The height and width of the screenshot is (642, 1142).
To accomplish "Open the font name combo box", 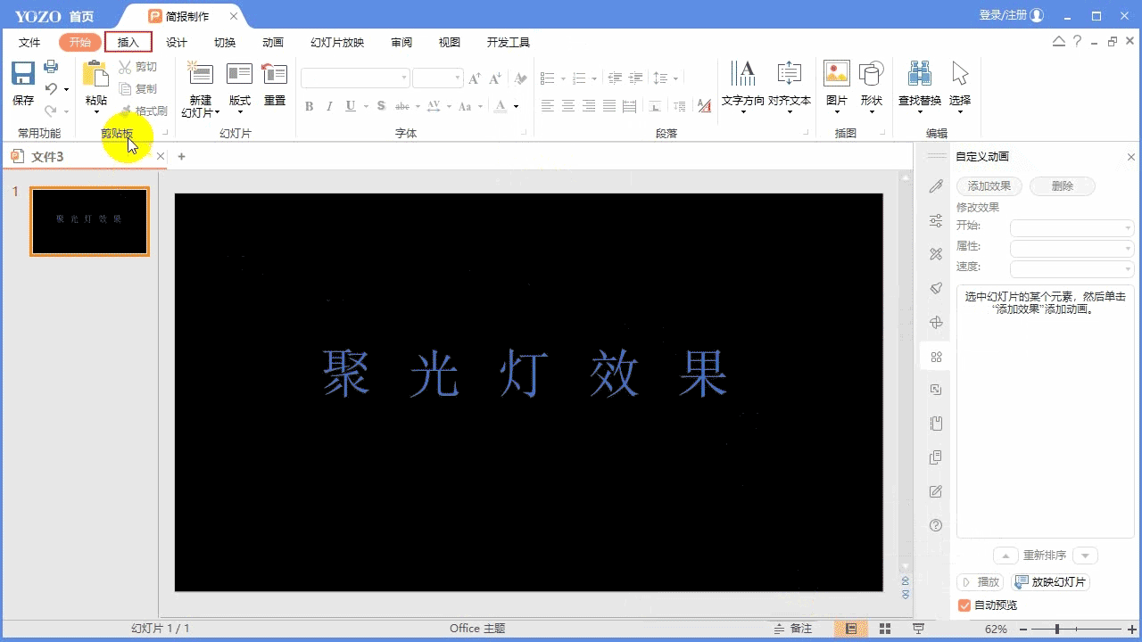I will pyautogui.click(x=355, y=78).
